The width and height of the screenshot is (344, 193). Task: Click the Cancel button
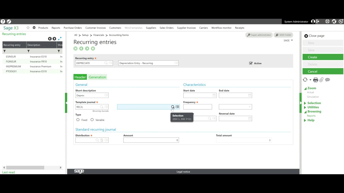click(323, 71)
